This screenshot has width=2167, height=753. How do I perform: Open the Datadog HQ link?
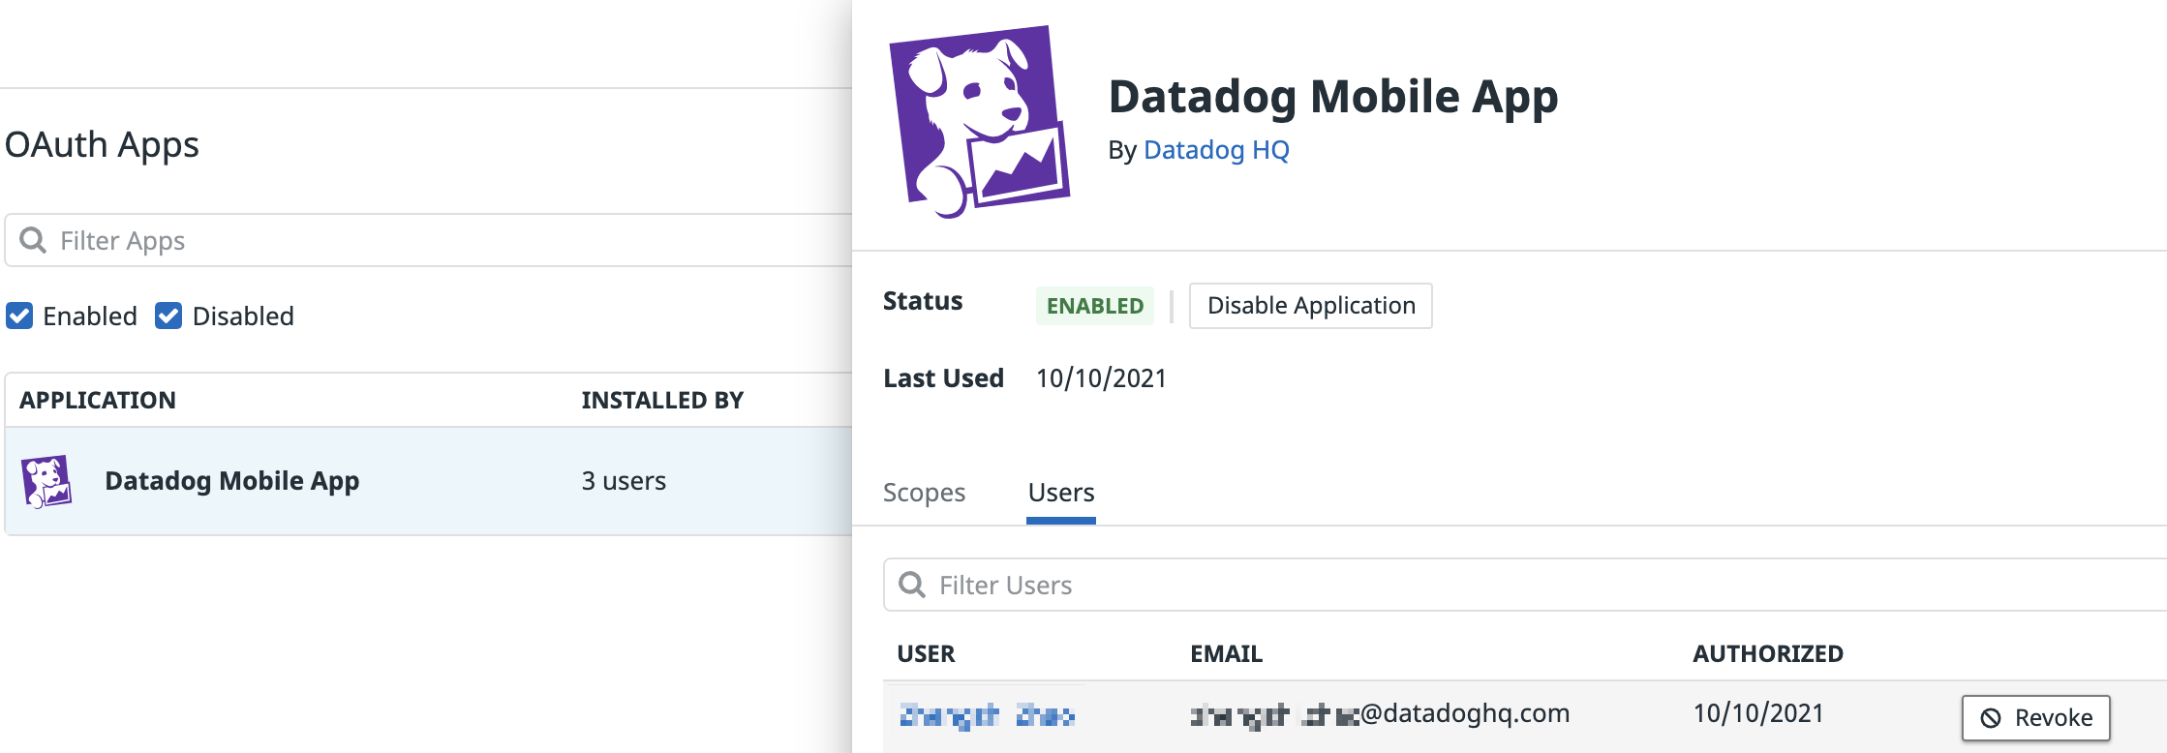(1216, 150)
